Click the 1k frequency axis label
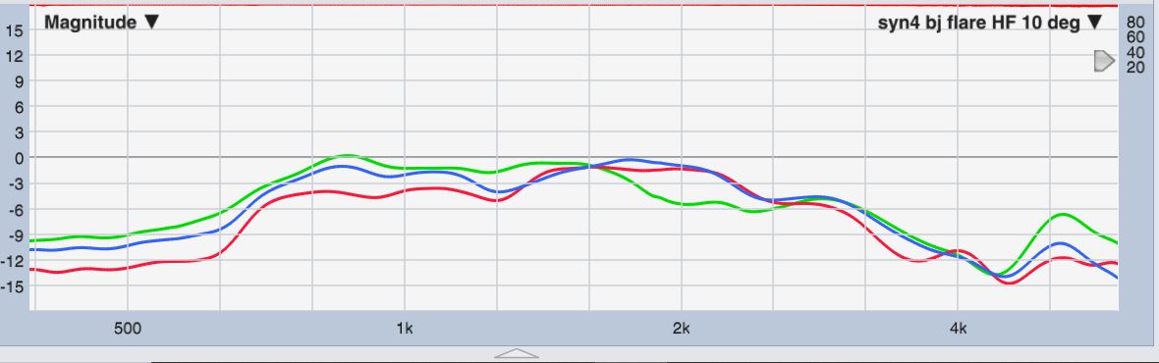1159x363 pixels. tap(405, 329)
